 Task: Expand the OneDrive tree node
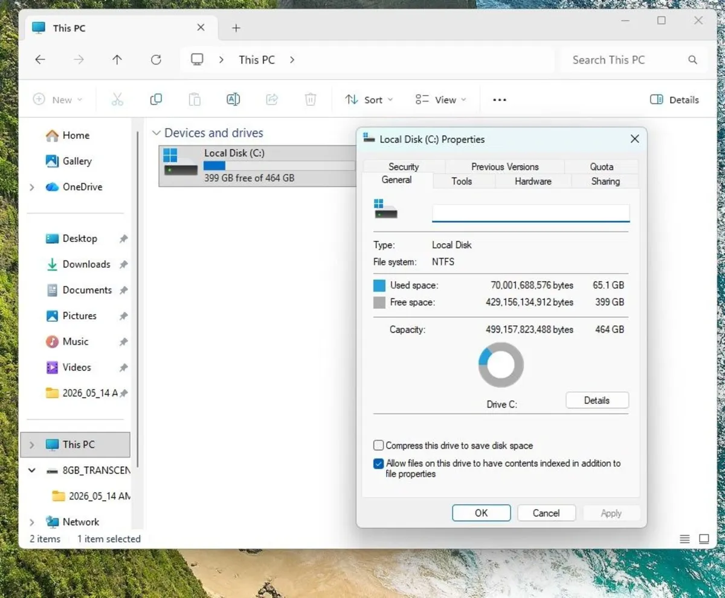click(x=32, y=187)
